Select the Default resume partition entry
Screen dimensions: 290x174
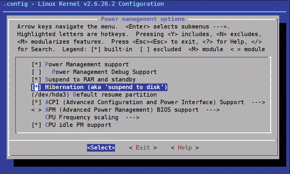click(115, 95)
